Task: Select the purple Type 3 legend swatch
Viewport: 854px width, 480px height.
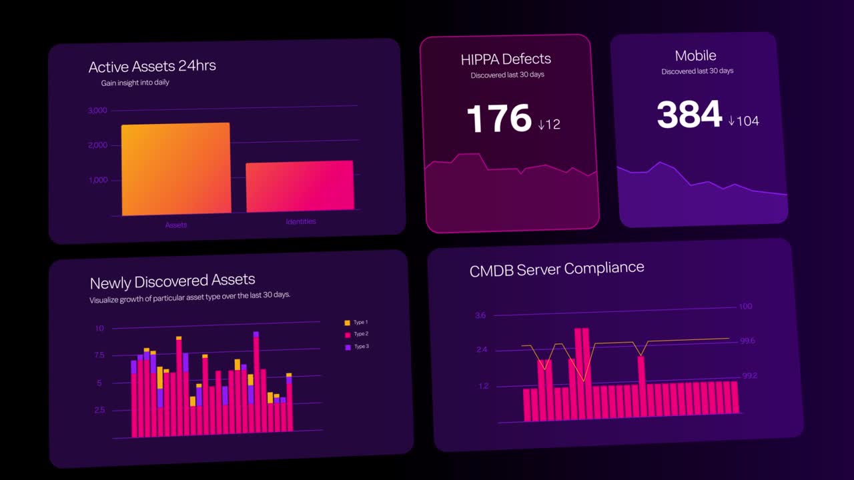Action: [x=347, y=347]
